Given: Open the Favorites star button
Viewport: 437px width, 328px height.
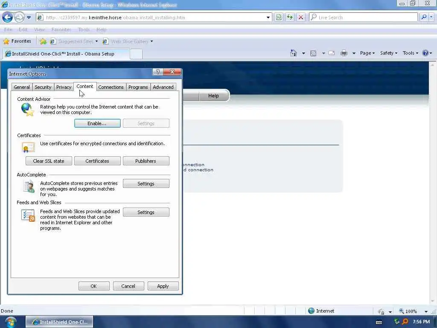Looking at the screenshot, I should (17, 41).
